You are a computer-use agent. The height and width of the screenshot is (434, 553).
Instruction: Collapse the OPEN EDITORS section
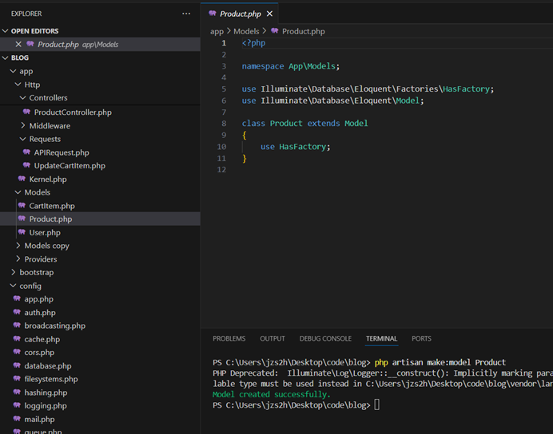[6, 31]
